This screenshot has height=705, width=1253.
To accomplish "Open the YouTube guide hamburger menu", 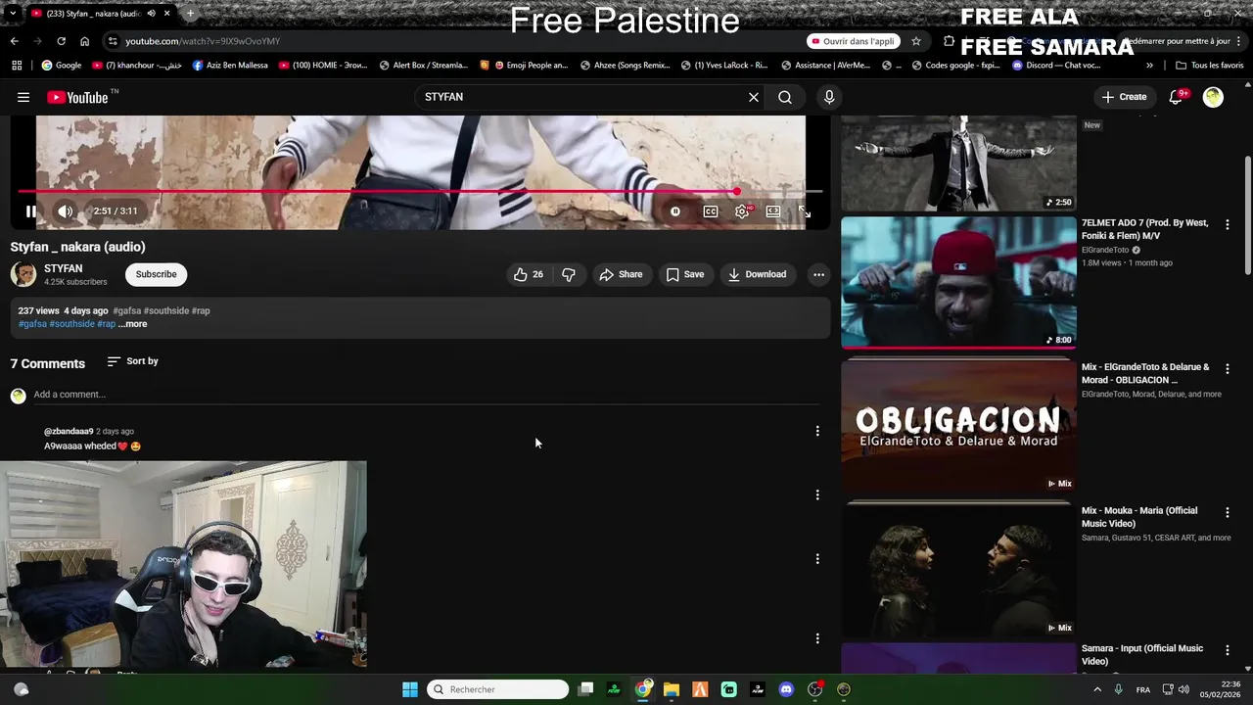I will [23, 97].
